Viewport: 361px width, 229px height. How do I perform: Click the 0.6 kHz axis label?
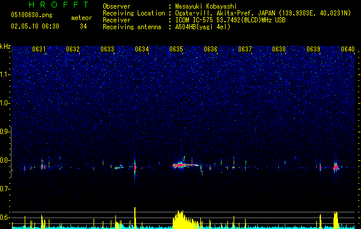pyautogui.click(x=5, y=218)
